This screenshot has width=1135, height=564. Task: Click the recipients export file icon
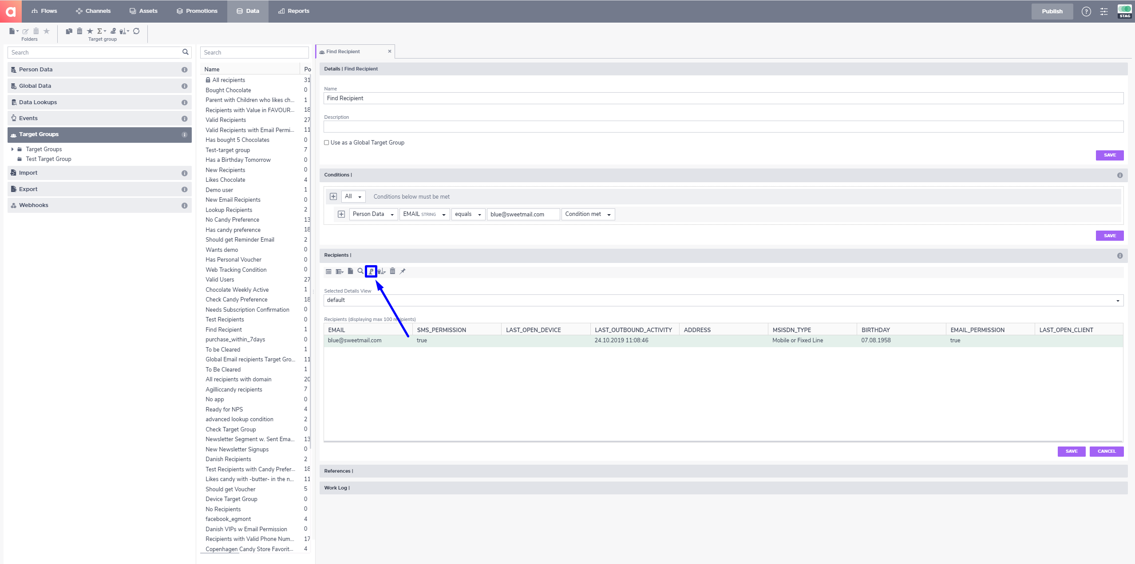tap(350, 271)
